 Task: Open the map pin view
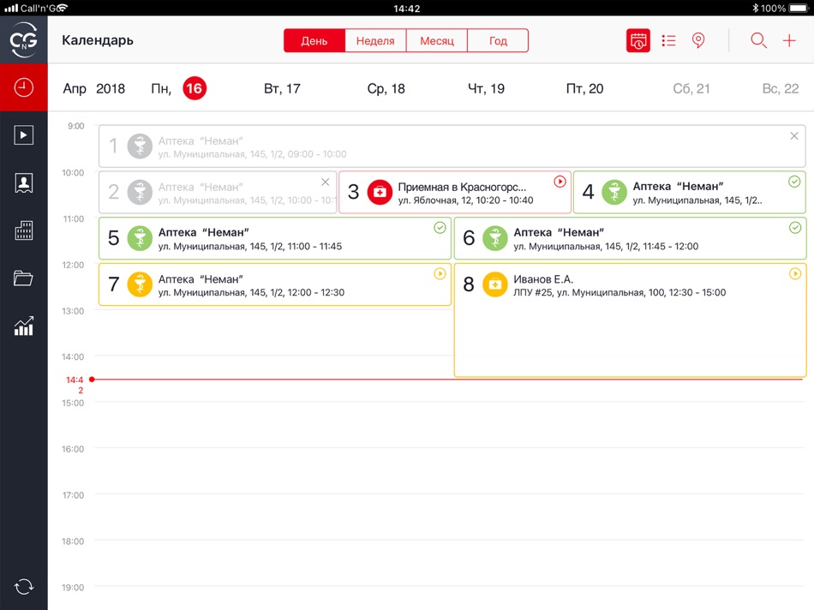pos(698,40)
